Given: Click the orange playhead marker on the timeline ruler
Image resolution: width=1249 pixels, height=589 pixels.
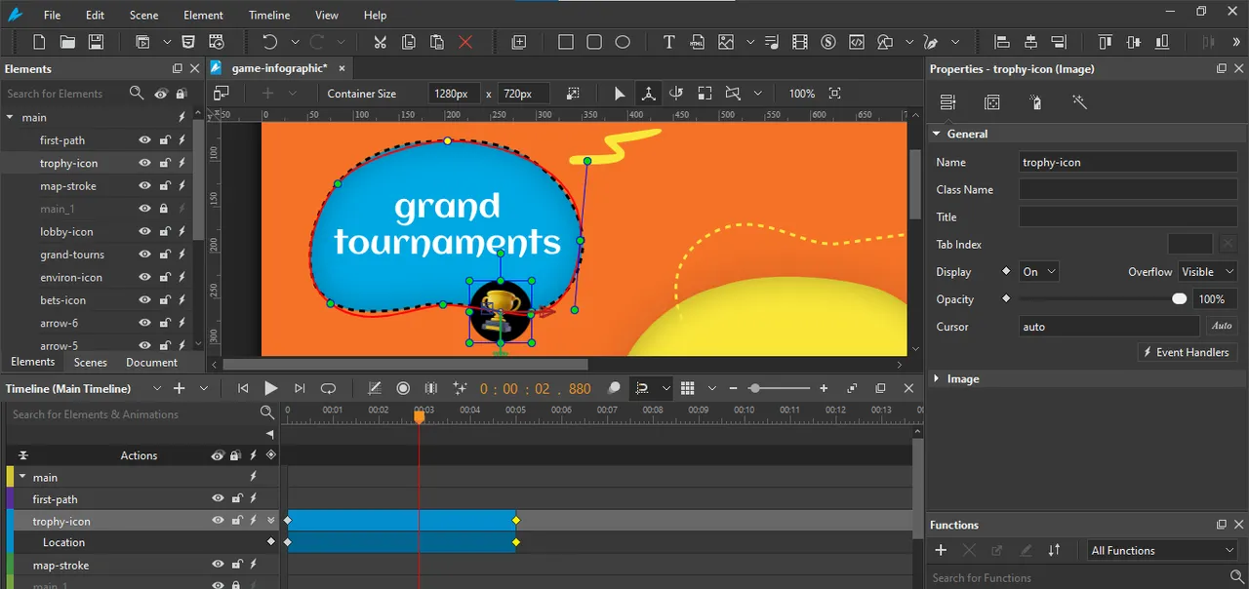Looking at the screenshot, I should (419, 416).
